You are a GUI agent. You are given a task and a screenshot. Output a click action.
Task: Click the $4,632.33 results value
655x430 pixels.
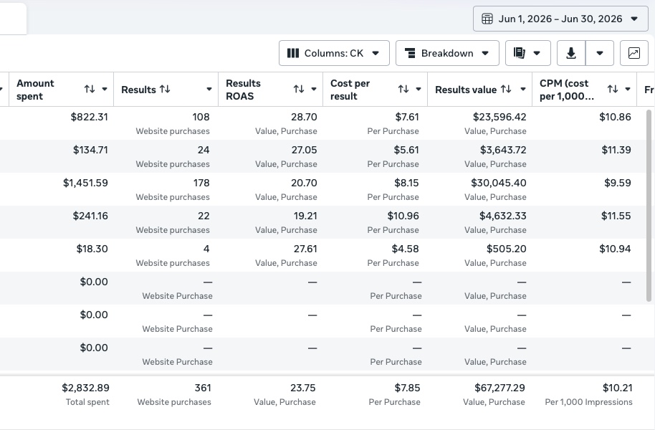[x=503, y=216]
